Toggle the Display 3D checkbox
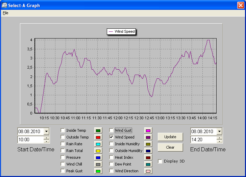 click(x=160, y=161)
